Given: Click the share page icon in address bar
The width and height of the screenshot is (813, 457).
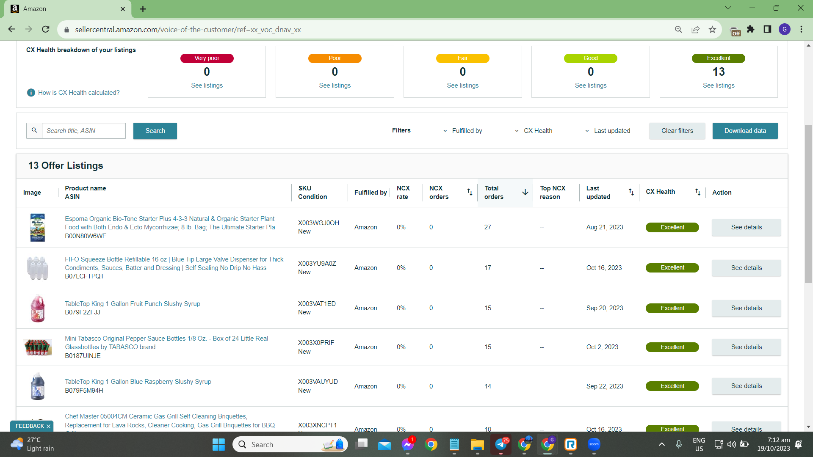Looking at the screenshot, I should [695, 29].
